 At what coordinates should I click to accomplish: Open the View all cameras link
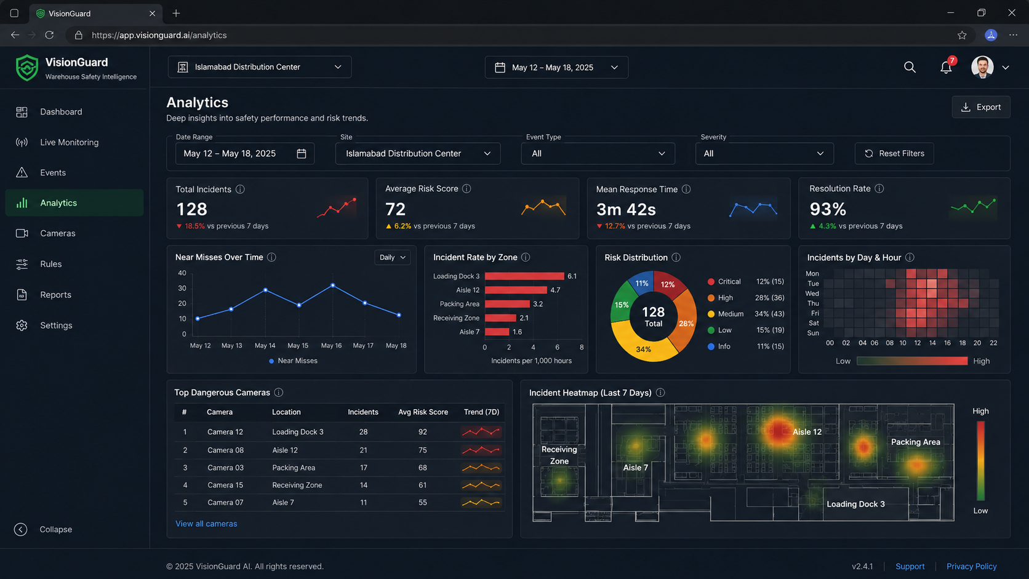[x=206, y=524]
